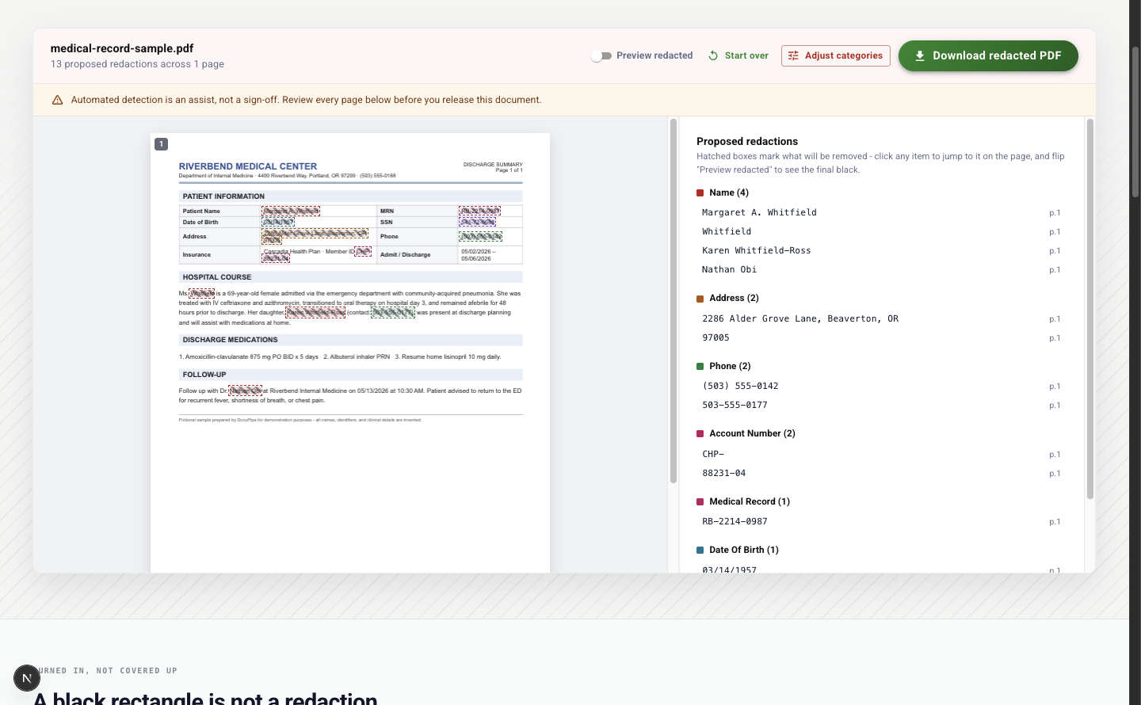Click the Date Of Birth category swatch
The width and height of the screenshot is (1141, 705).
700,550
